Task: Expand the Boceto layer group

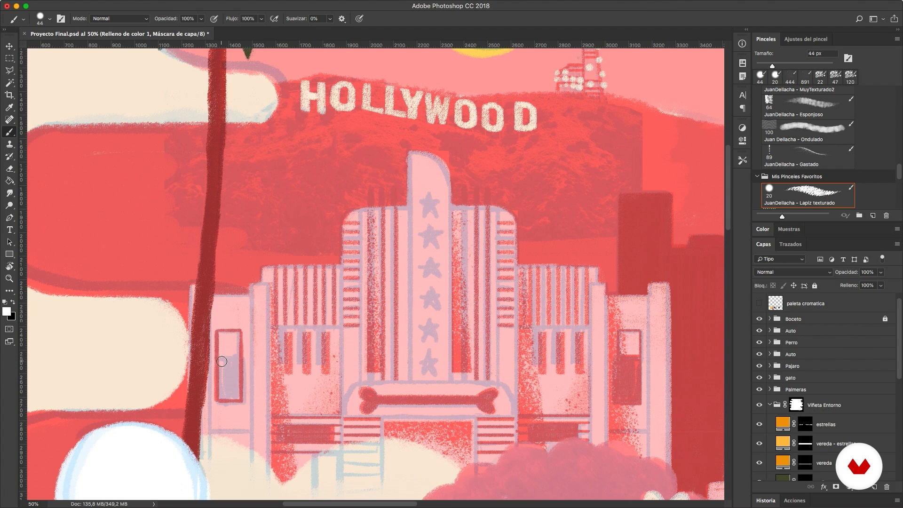Action: point(770,318)
